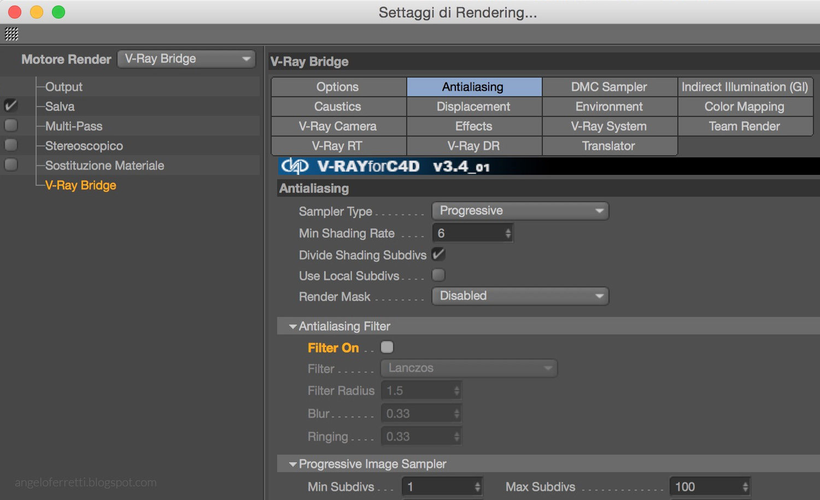Open the Environment tab

[610, 107]
